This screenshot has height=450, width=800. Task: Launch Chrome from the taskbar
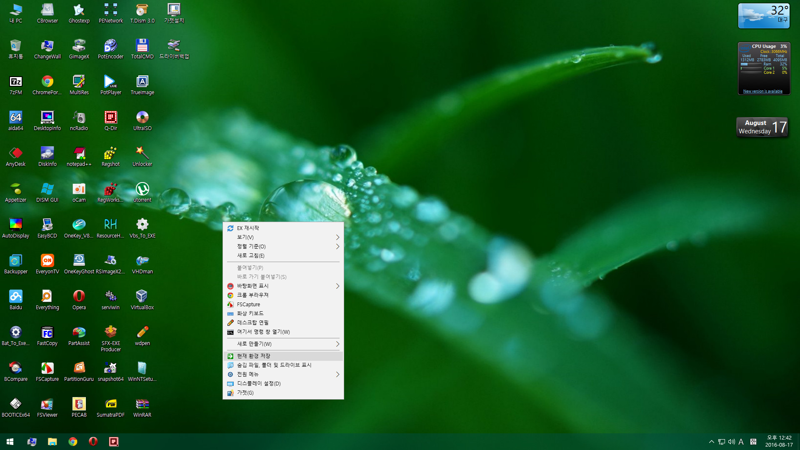(73, 442)
